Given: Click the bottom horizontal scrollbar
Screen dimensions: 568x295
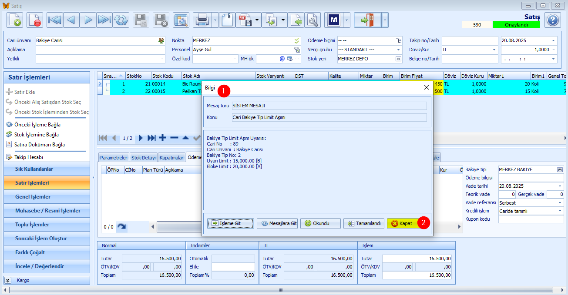Looking at the screenshot, I should pos(281,290).
